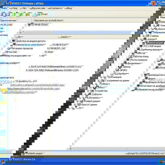Image resolution: width=165 pixels, height=165 pixels.
Task: Click the Тип DAC row icon
Action: tap(6, 52)
